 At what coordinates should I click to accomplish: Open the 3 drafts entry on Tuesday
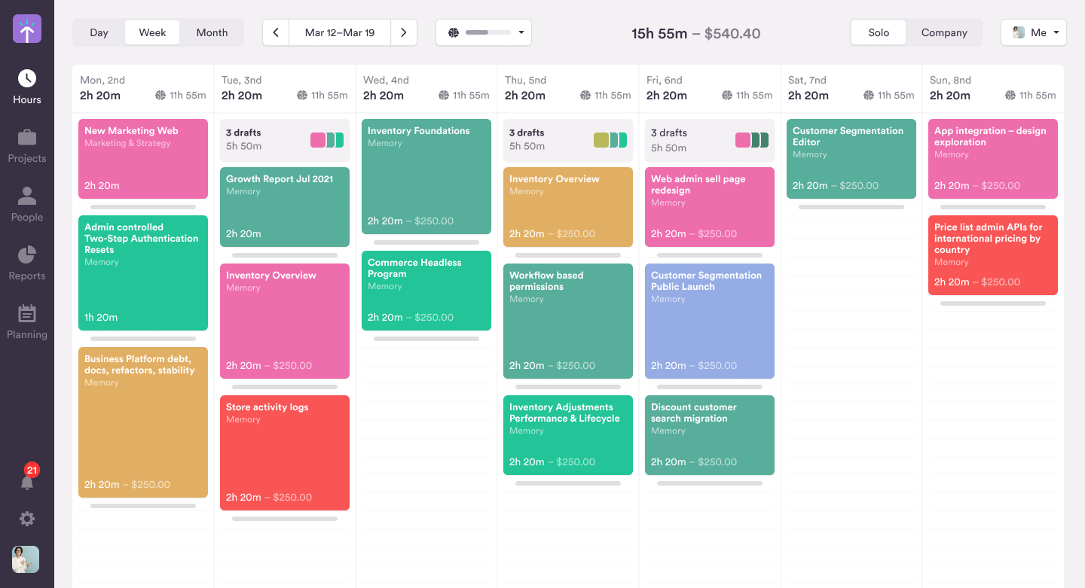tap(284, 139)
